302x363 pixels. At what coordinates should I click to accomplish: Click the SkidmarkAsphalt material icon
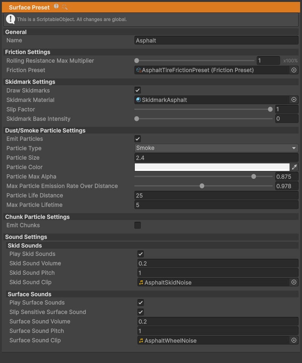coord(139,100)
